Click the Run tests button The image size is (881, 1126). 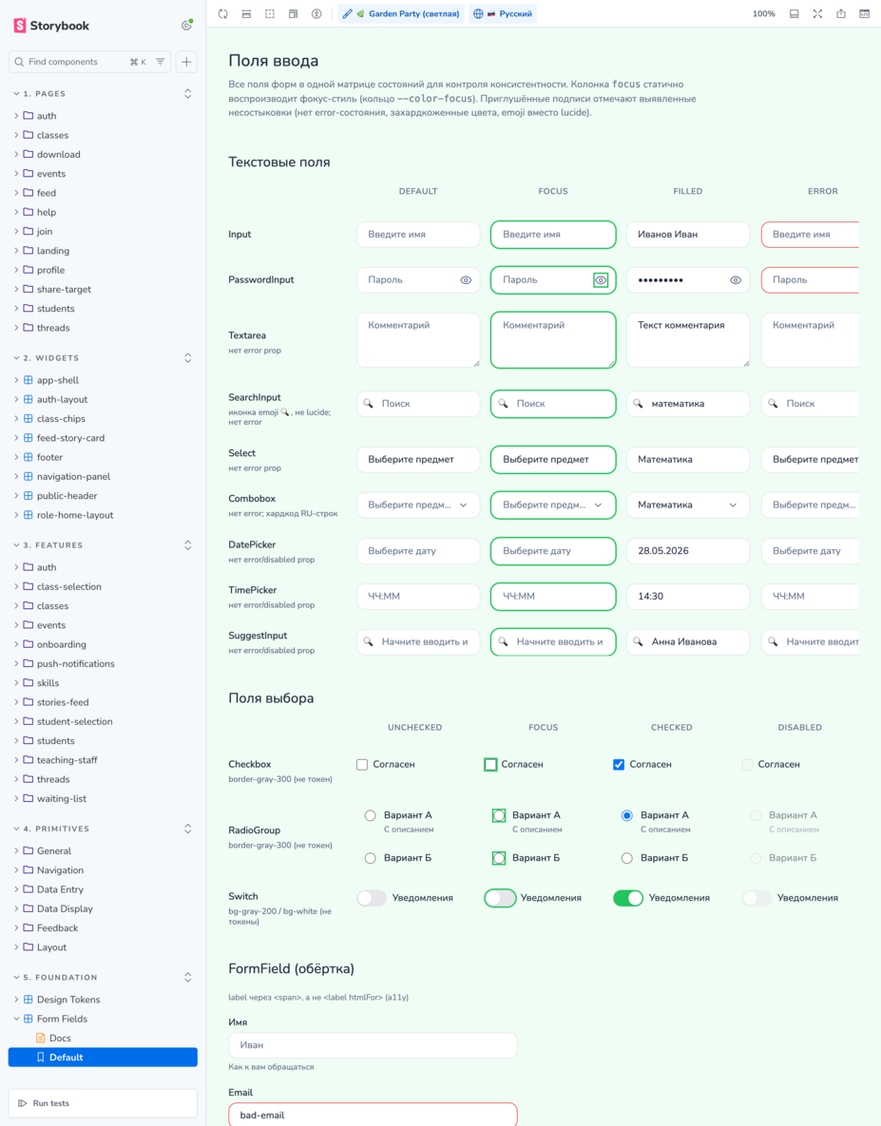click(x=103, y=1103)
